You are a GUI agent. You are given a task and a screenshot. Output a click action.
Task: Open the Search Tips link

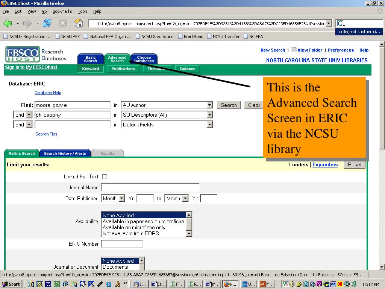(46, 134)
